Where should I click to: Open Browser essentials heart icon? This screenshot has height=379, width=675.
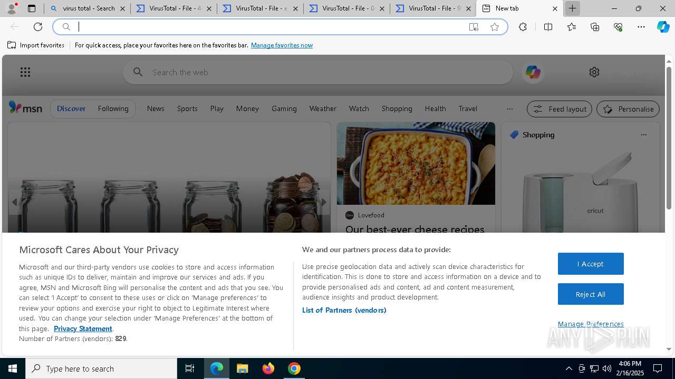[x=618, y=27]
